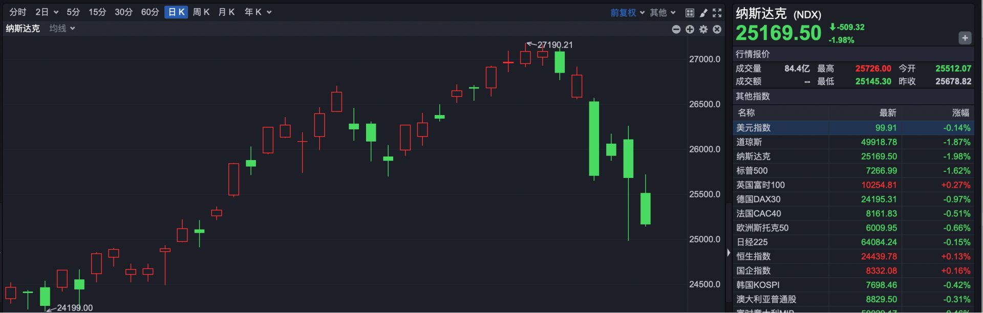Select the 德国DAX30 index row
The height and width of the screenshot is (313, 983).
tap(853, 199)
